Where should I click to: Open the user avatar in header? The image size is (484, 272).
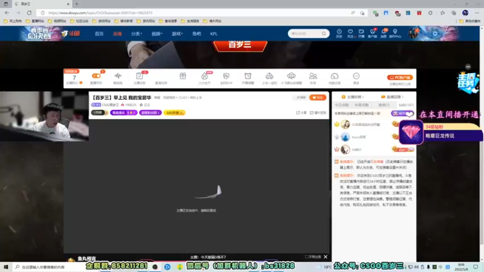pos(413,33)
